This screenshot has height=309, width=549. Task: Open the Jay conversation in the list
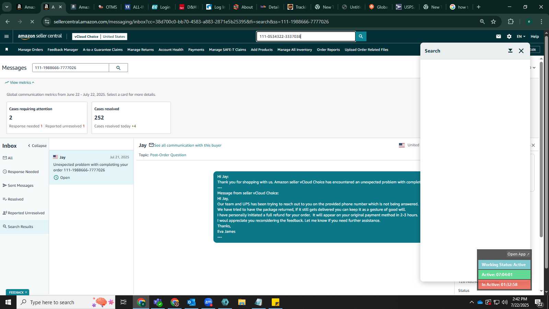coord(91,167)
